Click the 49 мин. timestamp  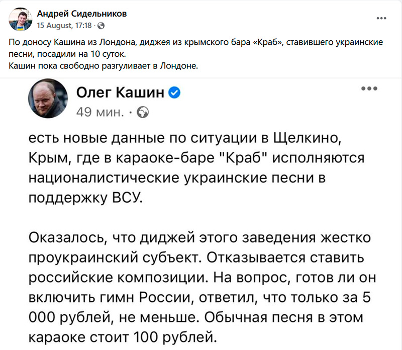point(99,111)
